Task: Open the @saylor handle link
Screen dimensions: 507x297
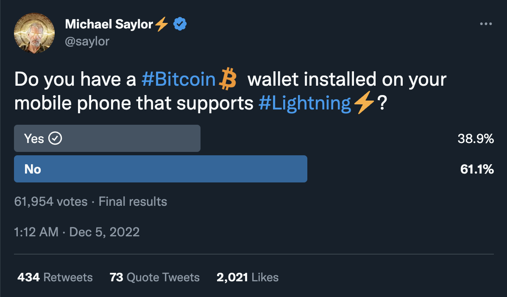Action: pyautogui.click(x=87, y=41)
